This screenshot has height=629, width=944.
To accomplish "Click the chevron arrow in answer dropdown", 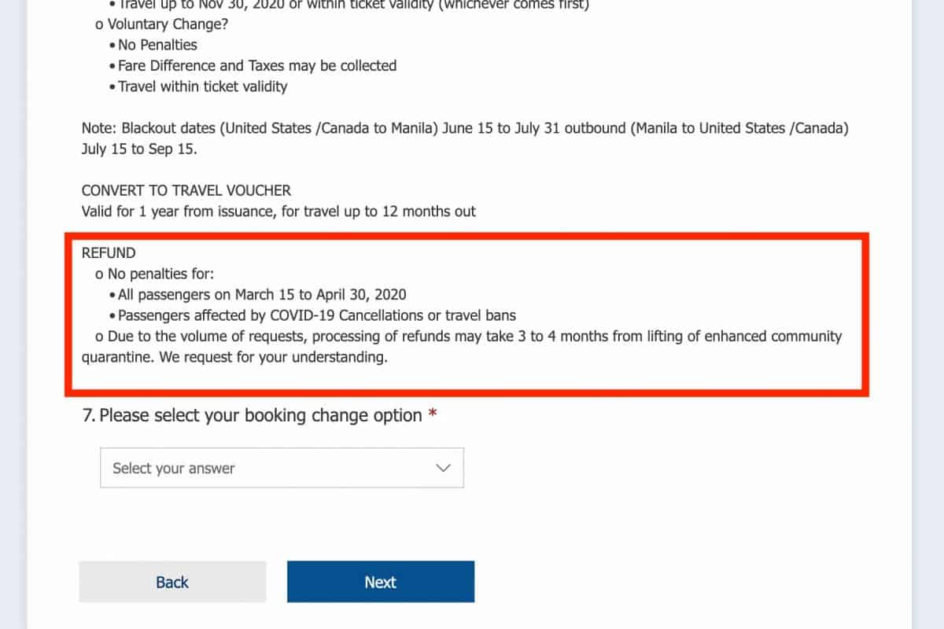I will pos(443,468).
